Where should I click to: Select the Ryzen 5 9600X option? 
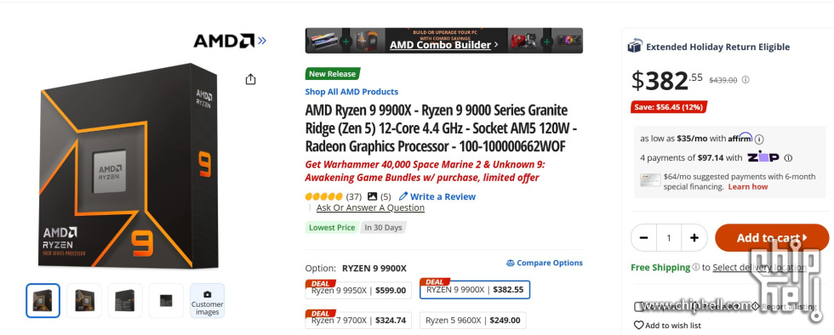[x=473, y=320]
